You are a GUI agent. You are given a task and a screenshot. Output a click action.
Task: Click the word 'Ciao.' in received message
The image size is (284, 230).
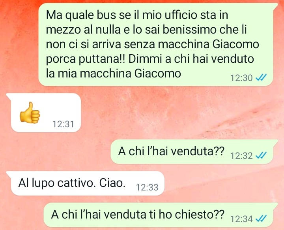[x=112, y=183]
